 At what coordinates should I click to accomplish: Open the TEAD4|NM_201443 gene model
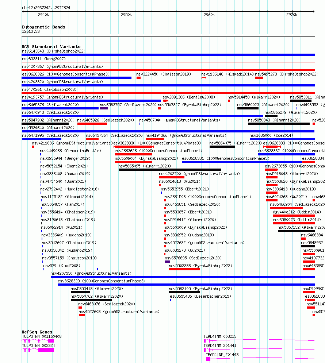click(x=260, y=359)
